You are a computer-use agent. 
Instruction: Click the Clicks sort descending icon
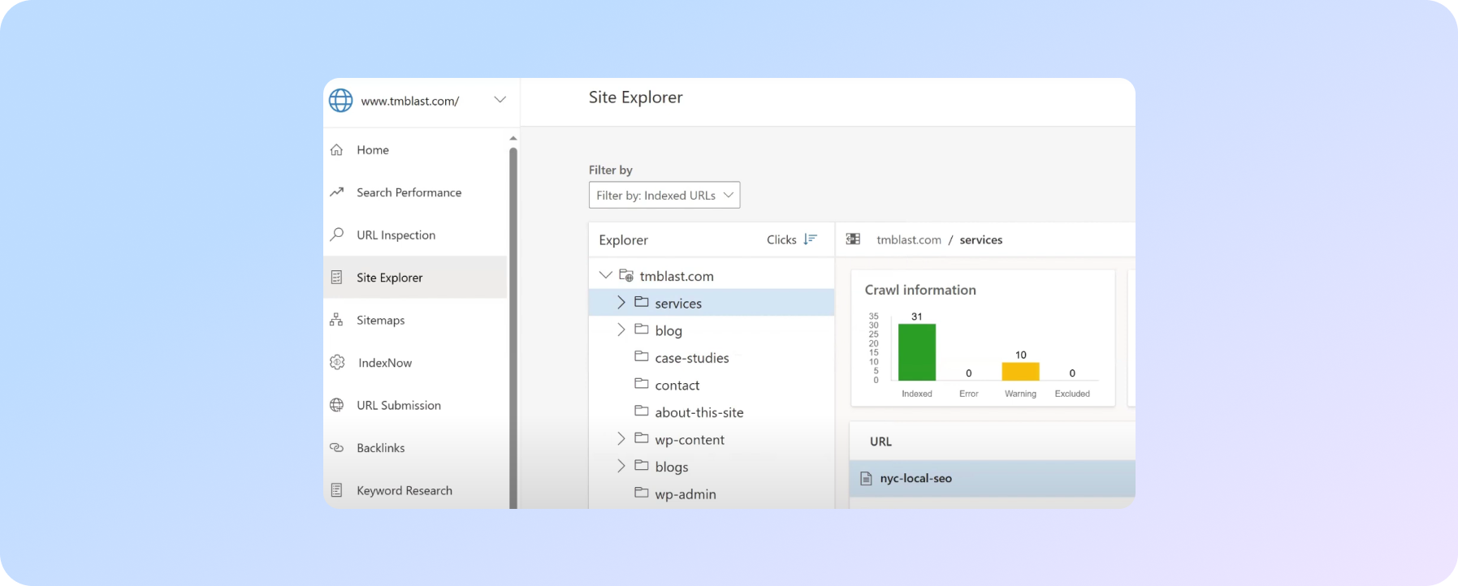810,239
